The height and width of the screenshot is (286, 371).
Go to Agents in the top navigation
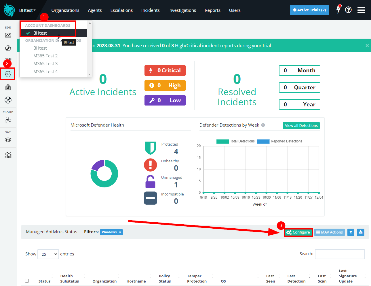95,10
